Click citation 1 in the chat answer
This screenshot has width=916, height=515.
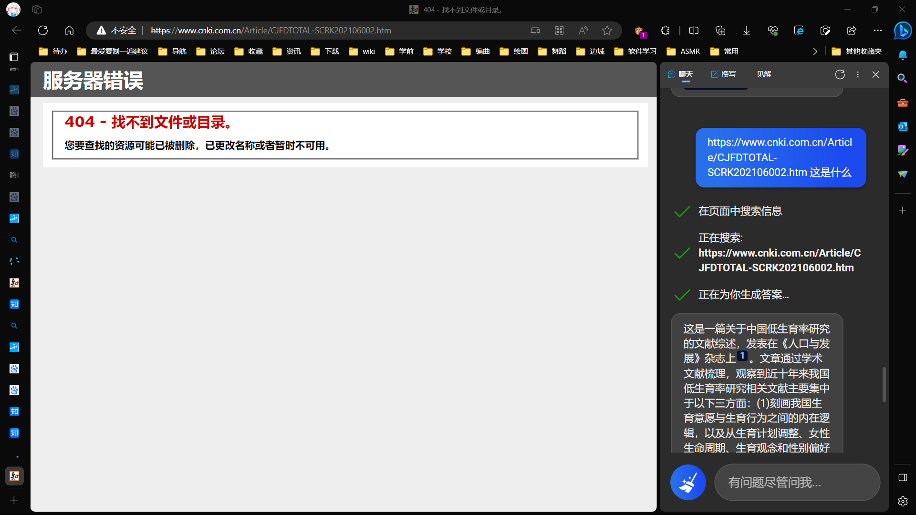(742, 356)
